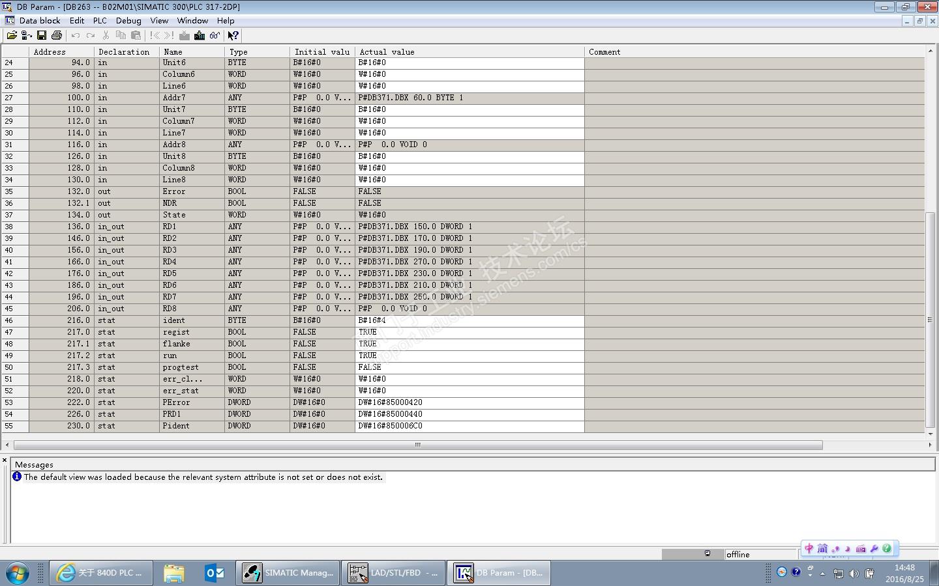Click the horizontal scrollbar of the table
The height and width of the screenshot is (586, 939).
(x=418, y=445)
